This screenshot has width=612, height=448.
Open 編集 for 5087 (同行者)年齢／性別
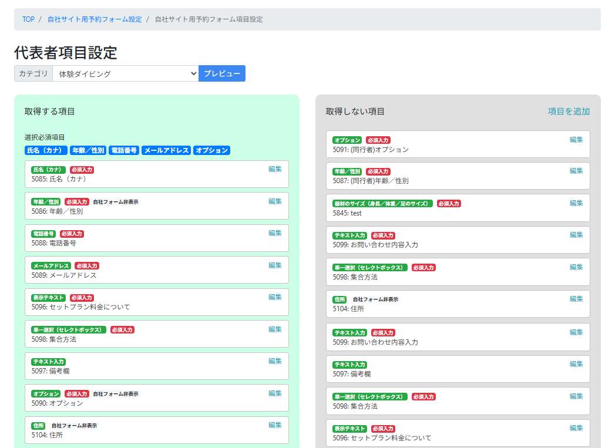[576, 171]
